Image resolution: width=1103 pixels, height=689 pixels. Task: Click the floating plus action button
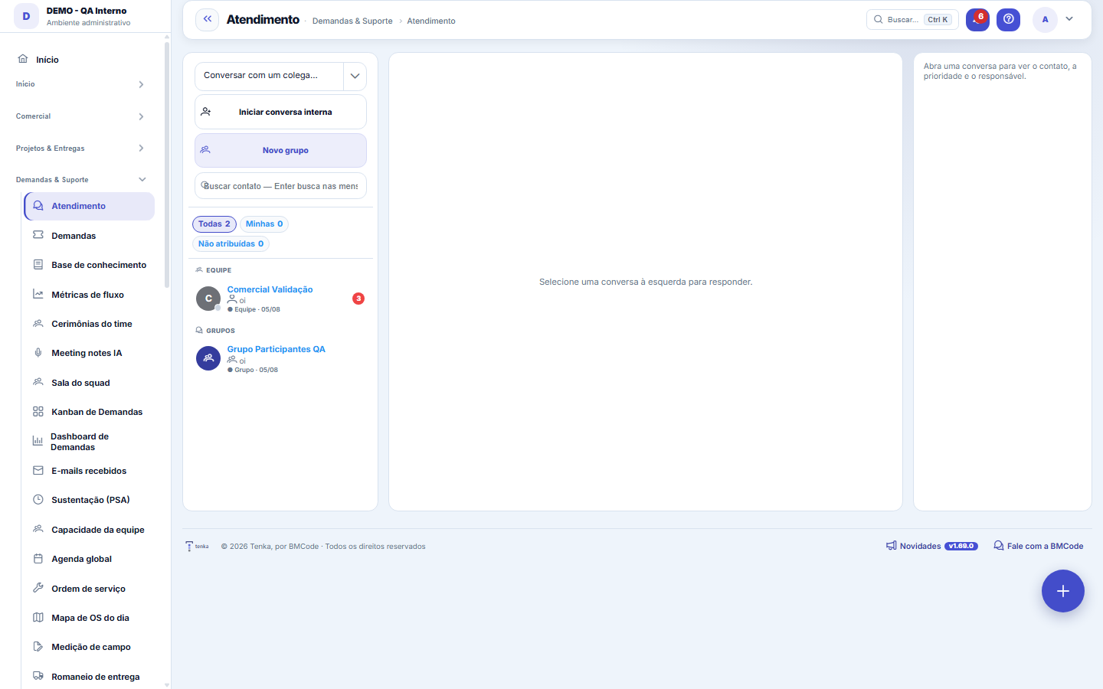click(1062, 591)
